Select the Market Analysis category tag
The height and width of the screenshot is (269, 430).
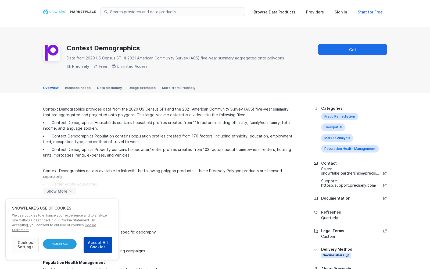coord(337,138)
